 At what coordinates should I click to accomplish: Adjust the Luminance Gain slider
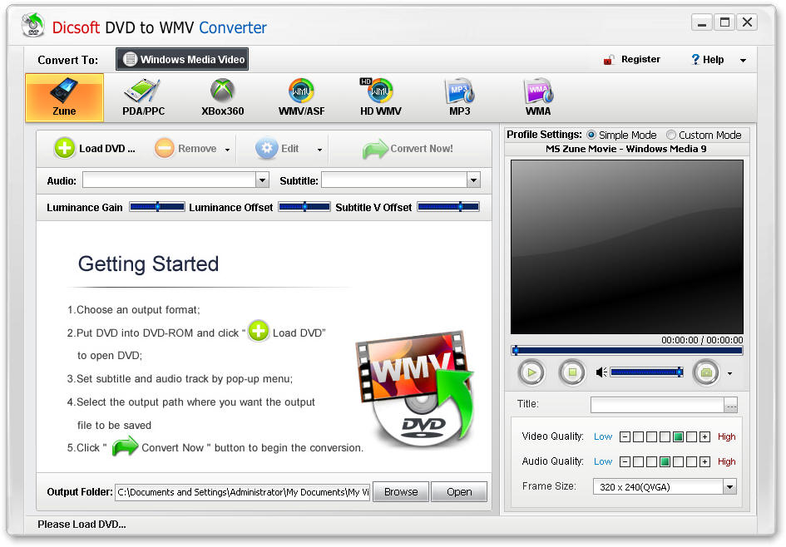point(157,206)
